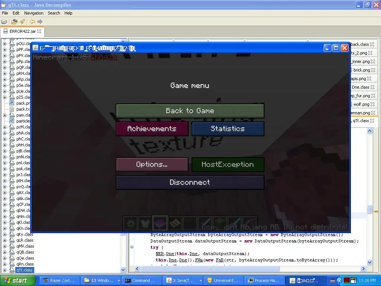Select the highlighted purple hotbar slot
Viewport: 381px width, 286px height.
click(160, 223)
